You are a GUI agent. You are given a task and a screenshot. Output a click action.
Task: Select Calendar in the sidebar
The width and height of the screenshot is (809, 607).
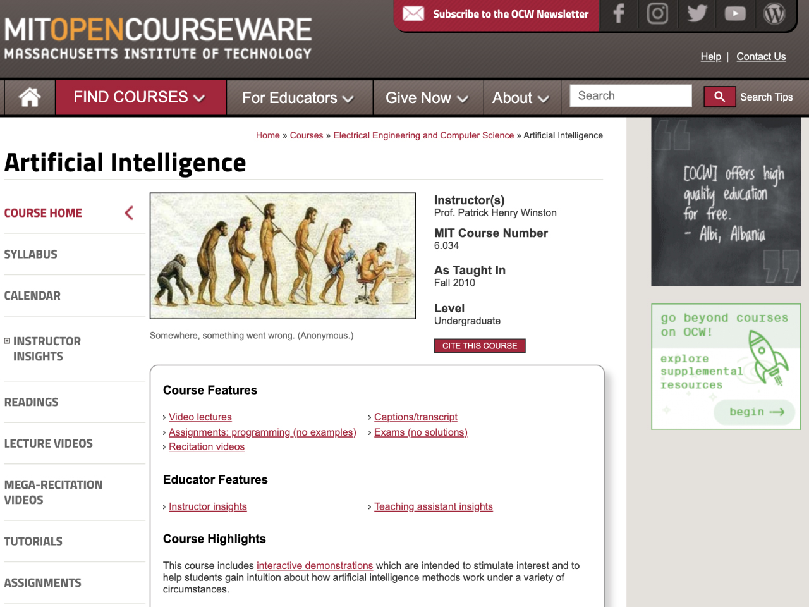(x=32, y=295)
